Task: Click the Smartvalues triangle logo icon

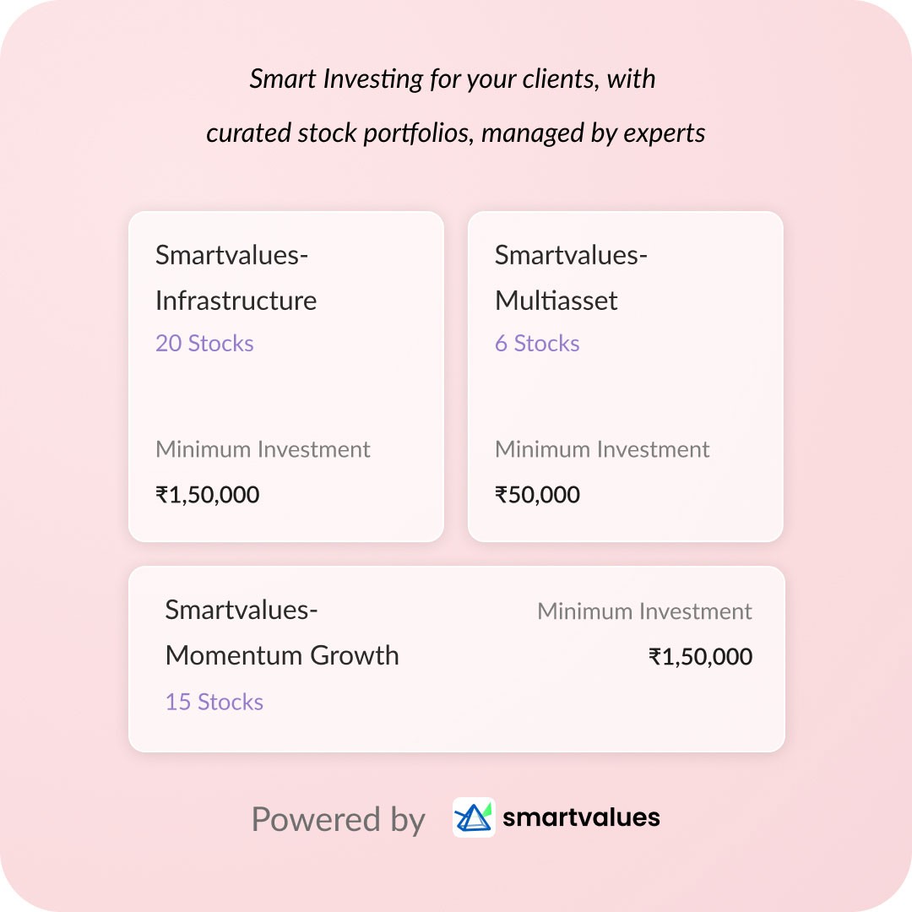Action: [x=474, y=817]
